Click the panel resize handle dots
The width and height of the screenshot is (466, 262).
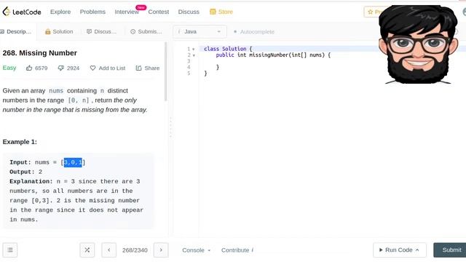click(170, 127)
